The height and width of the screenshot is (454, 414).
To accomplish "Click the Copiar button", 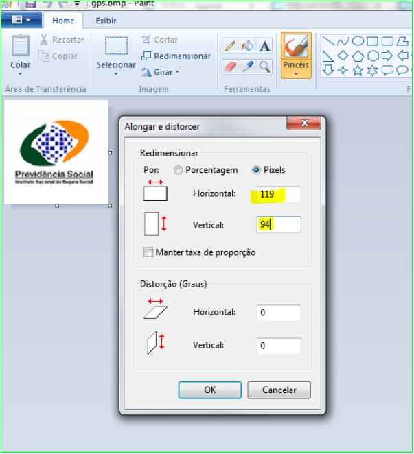I will coord(58,56).
